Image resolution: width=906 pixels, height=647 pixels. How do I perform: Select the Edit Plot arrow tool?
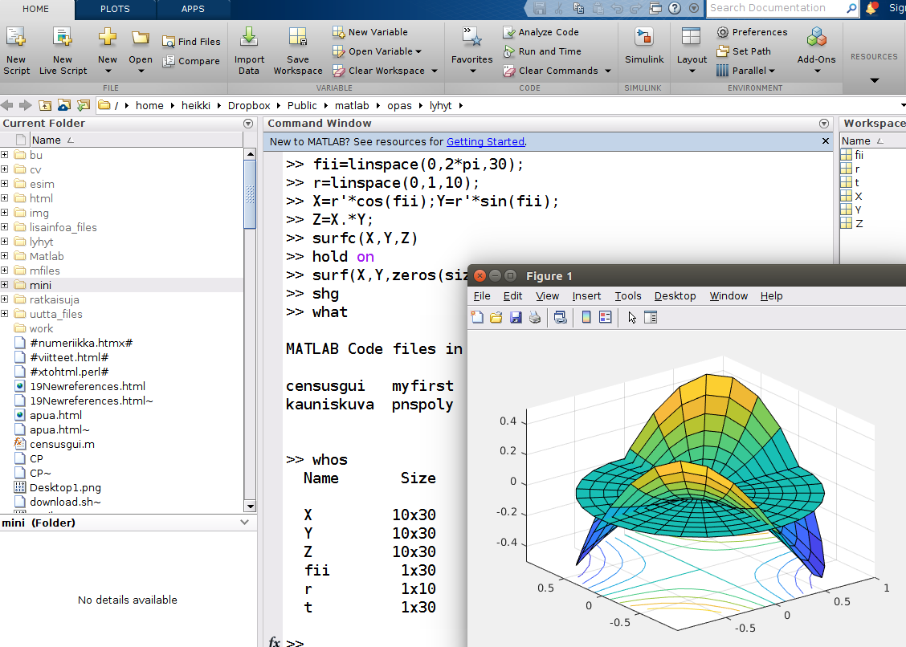[632, 317]
